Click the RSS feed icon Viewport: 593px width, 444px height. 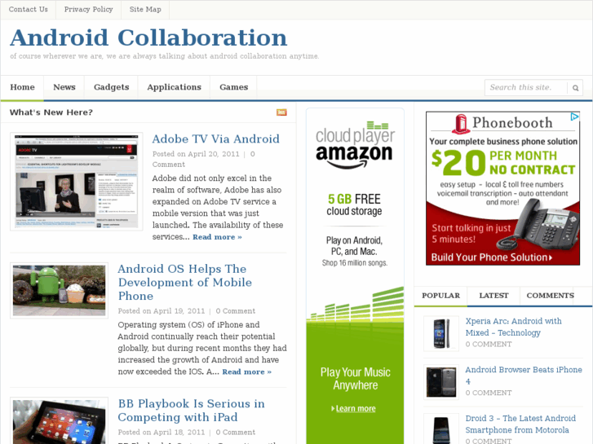click(281, 112)
